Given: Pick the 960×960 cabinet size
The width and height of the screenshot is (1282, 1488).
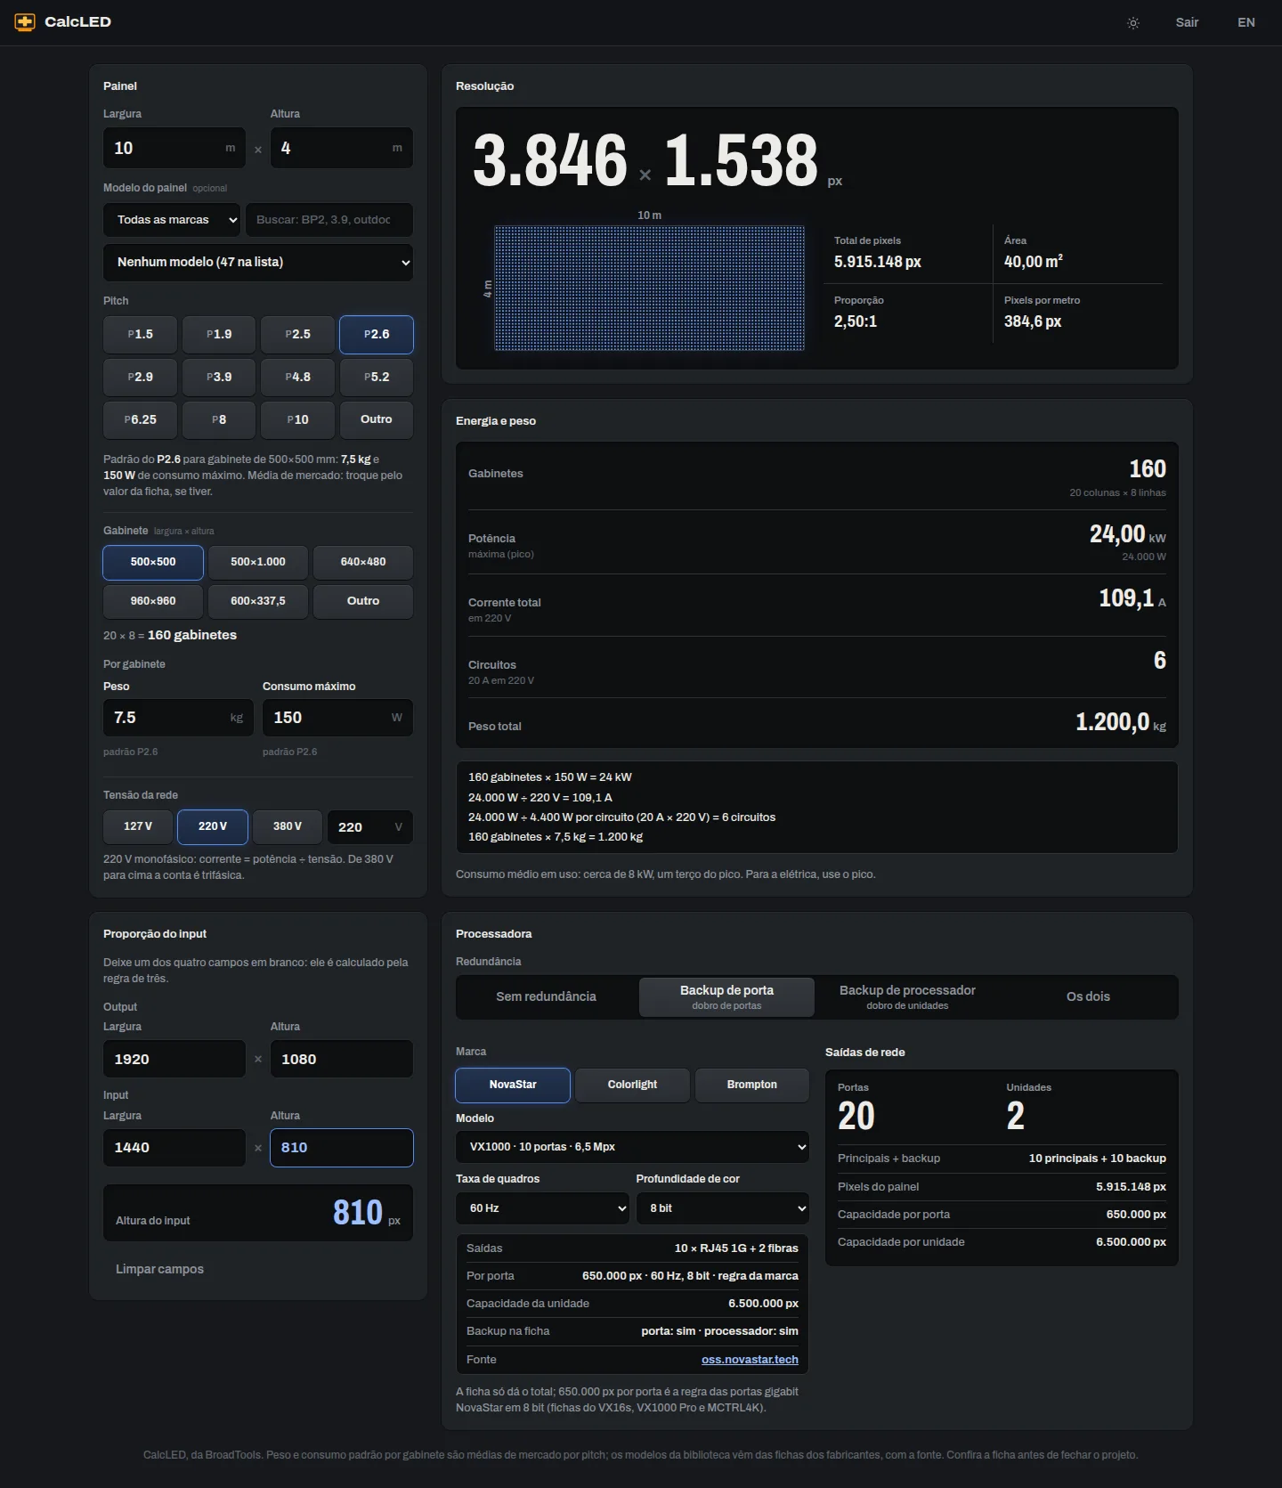Looking at the screenshot, I should (x=153, y=602).
